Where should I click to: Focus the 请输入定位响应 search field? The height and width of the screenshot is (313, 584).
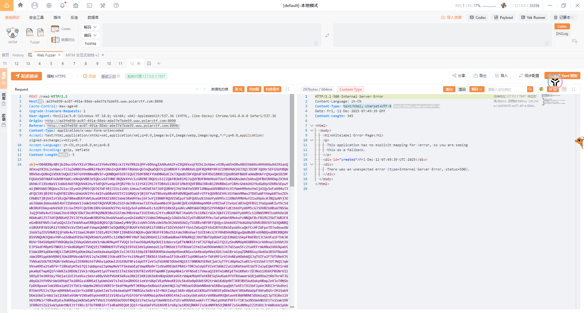506,89
